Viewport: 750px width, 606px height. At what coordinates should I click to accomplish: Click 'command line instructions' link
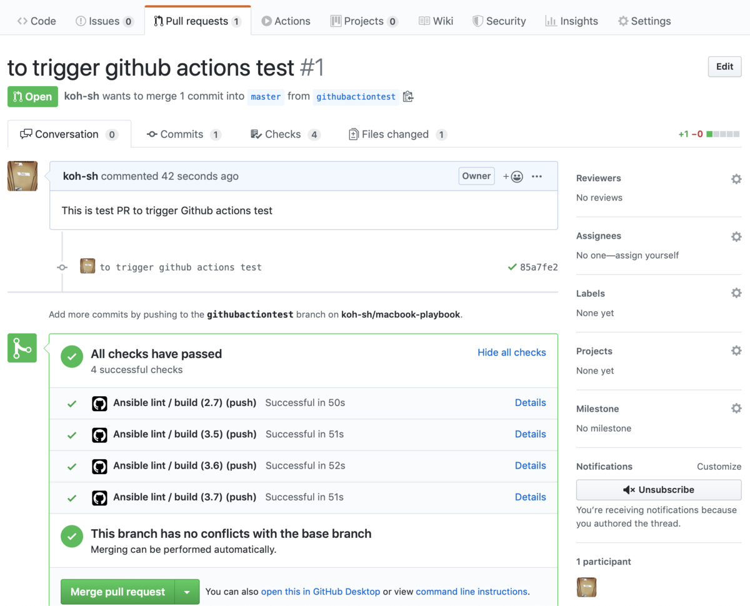472,592
